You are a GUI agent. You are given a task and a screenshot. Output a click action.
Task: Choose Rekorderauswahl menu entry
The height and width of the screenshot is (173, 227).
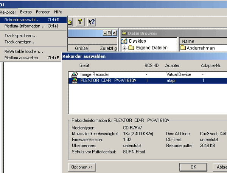[x=33, y=20]
